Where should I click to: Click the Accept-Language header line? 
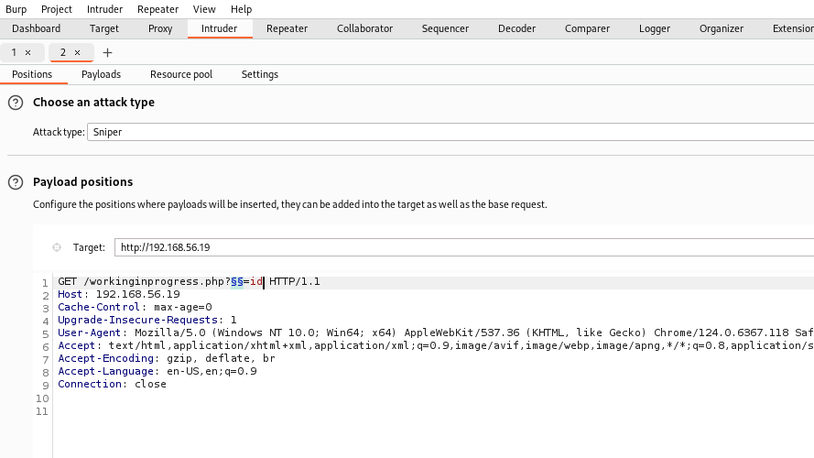coord(157,371)
